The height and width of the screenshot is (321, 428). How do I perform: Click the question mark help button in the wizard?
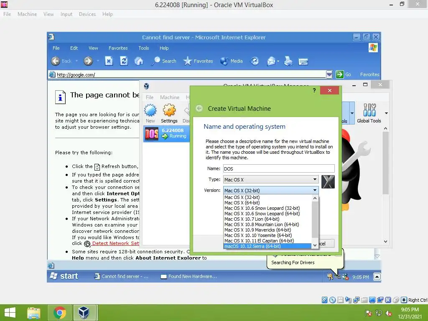[x=314, y=90]
